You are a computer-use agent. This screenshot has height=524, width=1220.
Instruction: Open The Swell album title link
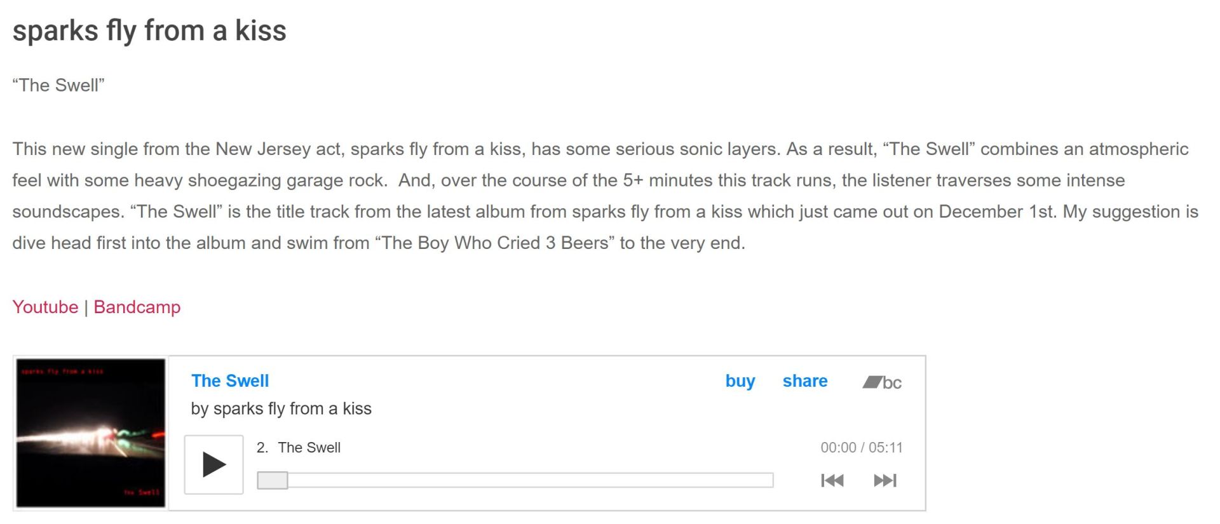[230, 381]
